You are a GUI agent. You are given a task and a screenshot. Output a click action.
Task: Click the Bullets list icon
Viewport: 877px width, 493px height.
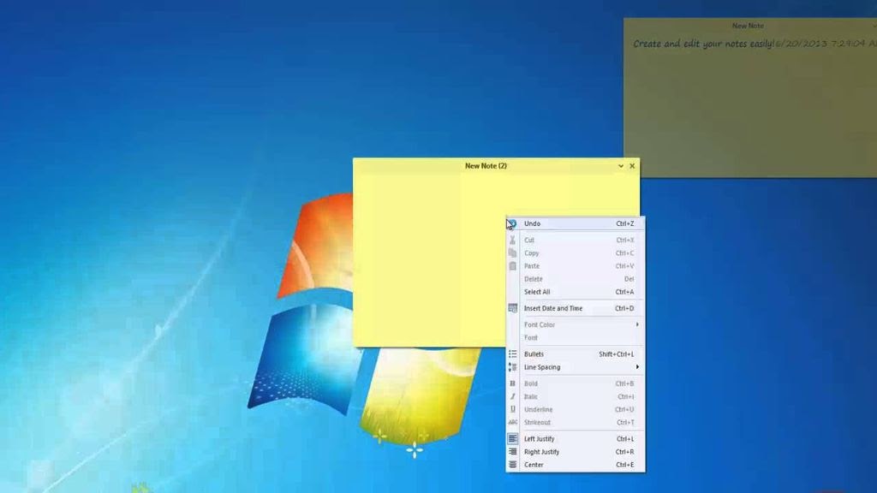(x=512, y=353)
